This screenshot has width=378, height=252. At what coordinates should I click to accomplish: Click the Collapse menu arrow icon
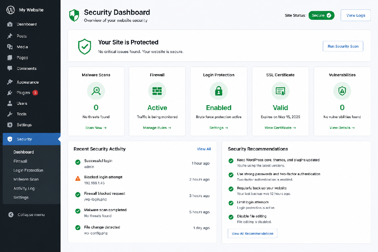pyautogui.click(x=11, y=215)
